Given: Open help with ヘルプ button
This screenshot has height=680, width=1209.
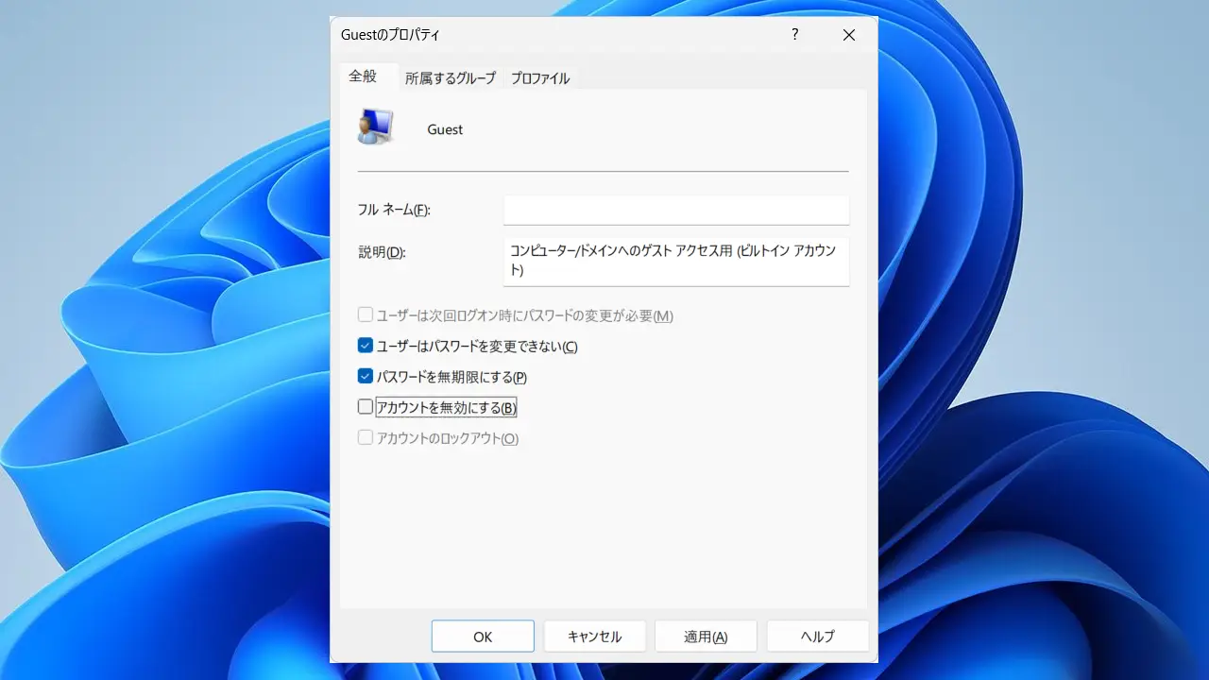Looking at the screenshot, I should point(818,637).
